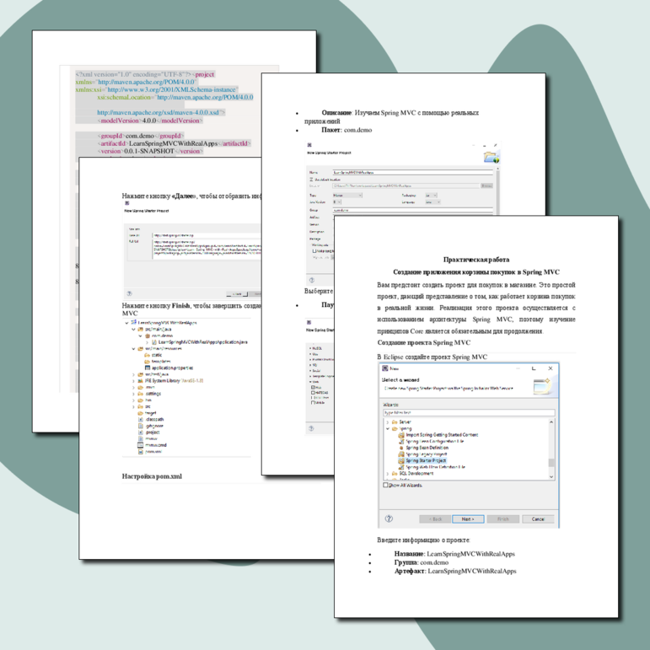Click the static folder icon in project tree
Viewport: 650px width, 650px height.
pyautogui.click(x=147, y=355)
